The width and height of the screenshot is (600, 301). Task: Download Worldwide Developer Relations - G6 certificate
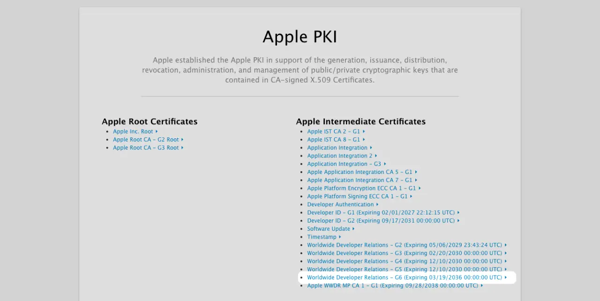(x=407, y=278)
